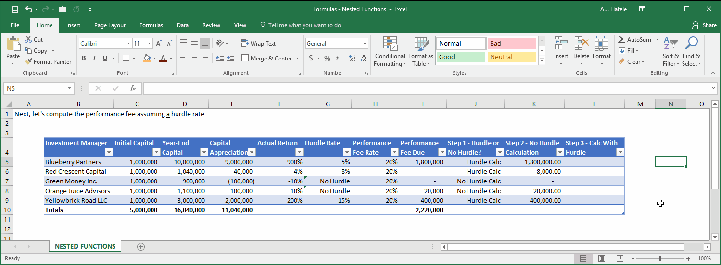Open the Clear dropdown
The image size is (721, 265).
point(631,61)
